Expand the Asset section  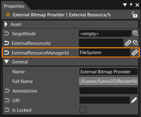pos(6,24)
